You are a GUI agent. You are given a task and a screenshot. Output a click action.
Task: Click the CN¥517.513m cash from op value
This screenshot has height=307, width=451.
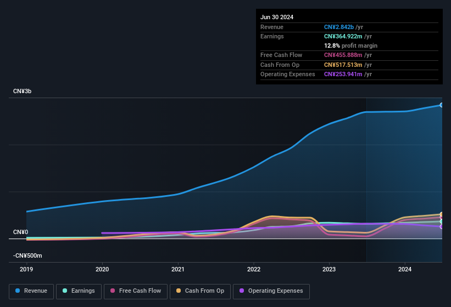tap(343, 65)
